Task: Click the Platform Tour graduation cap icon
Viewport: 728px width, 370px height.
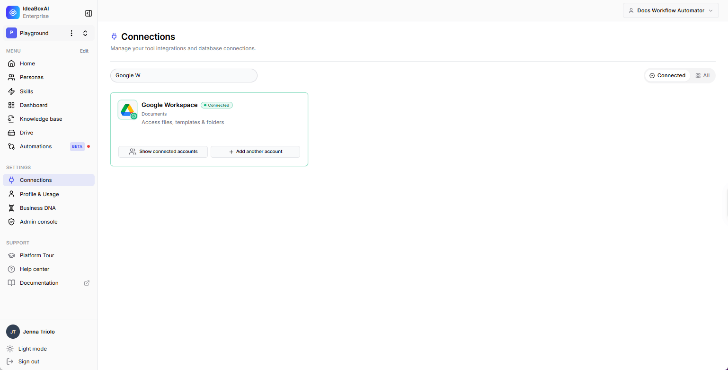Action: pos(11,255)
